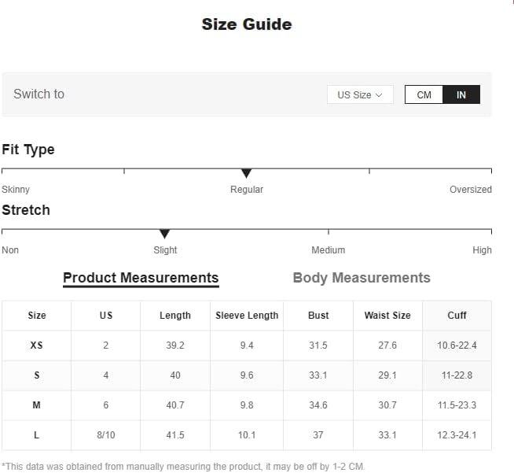Click the Waist Size column header
This screenshot has width=514, height=473.
pyautogui.click(x=387, y=316)
